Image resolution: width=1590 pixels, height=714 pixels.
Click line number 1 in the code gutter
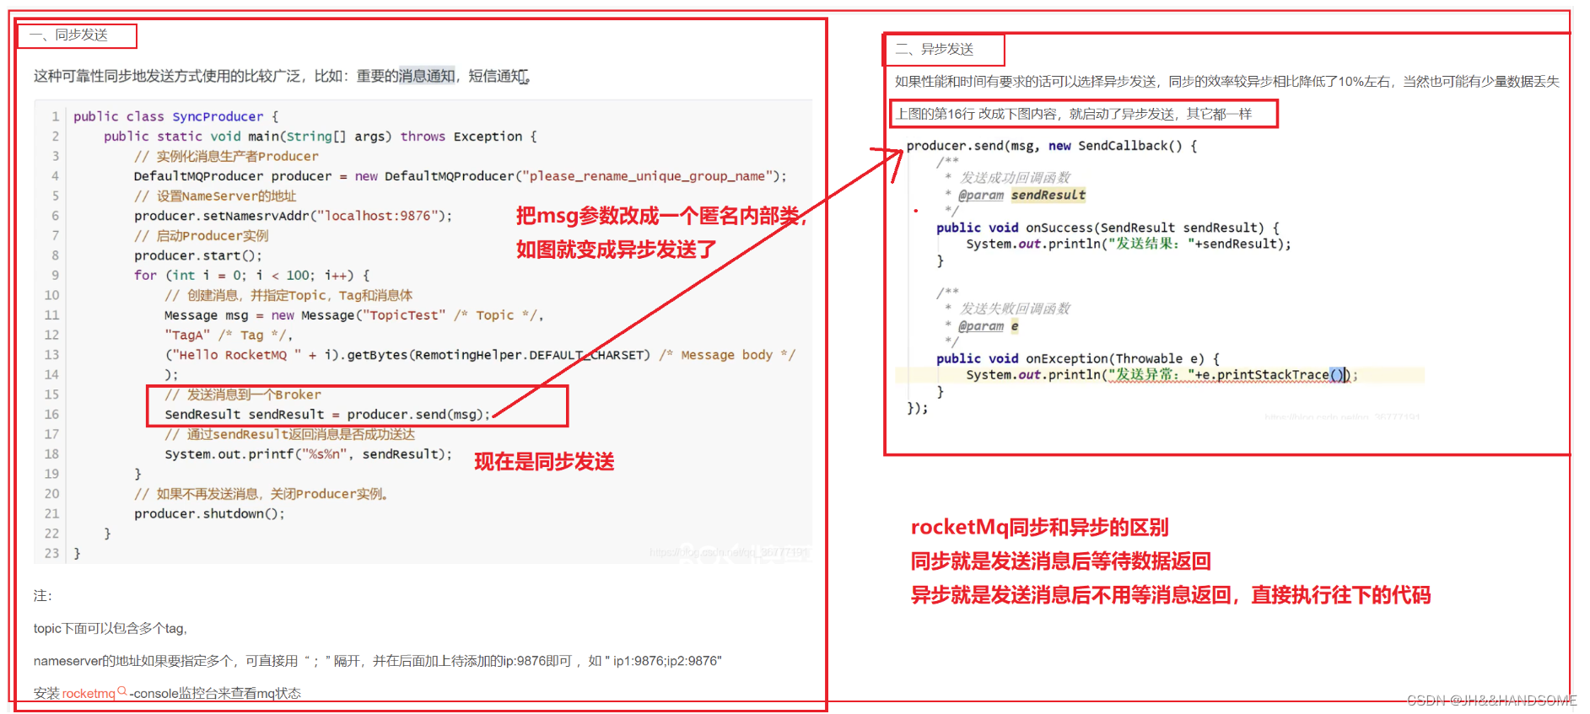pyautogui.click(x=55, y=116)
